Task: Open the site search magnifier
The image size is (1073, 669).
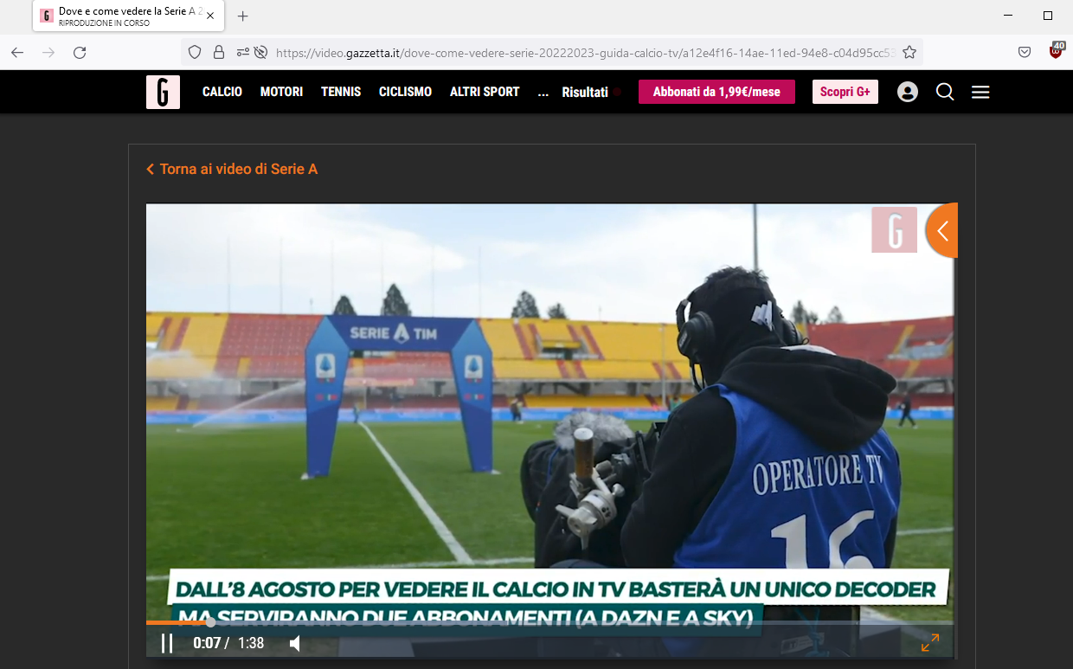Action: [x=945, y=92]
